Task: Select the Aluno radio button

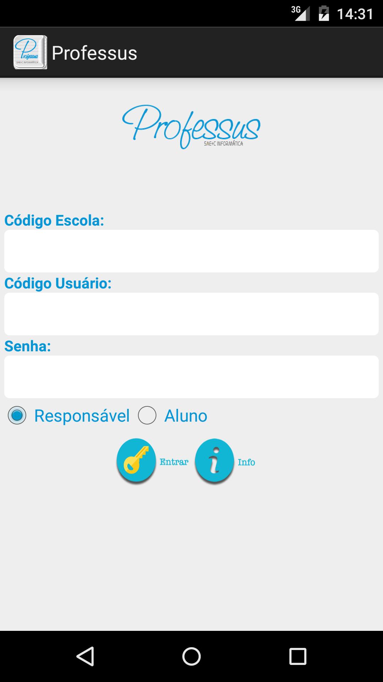Action: tap(147, 415)
